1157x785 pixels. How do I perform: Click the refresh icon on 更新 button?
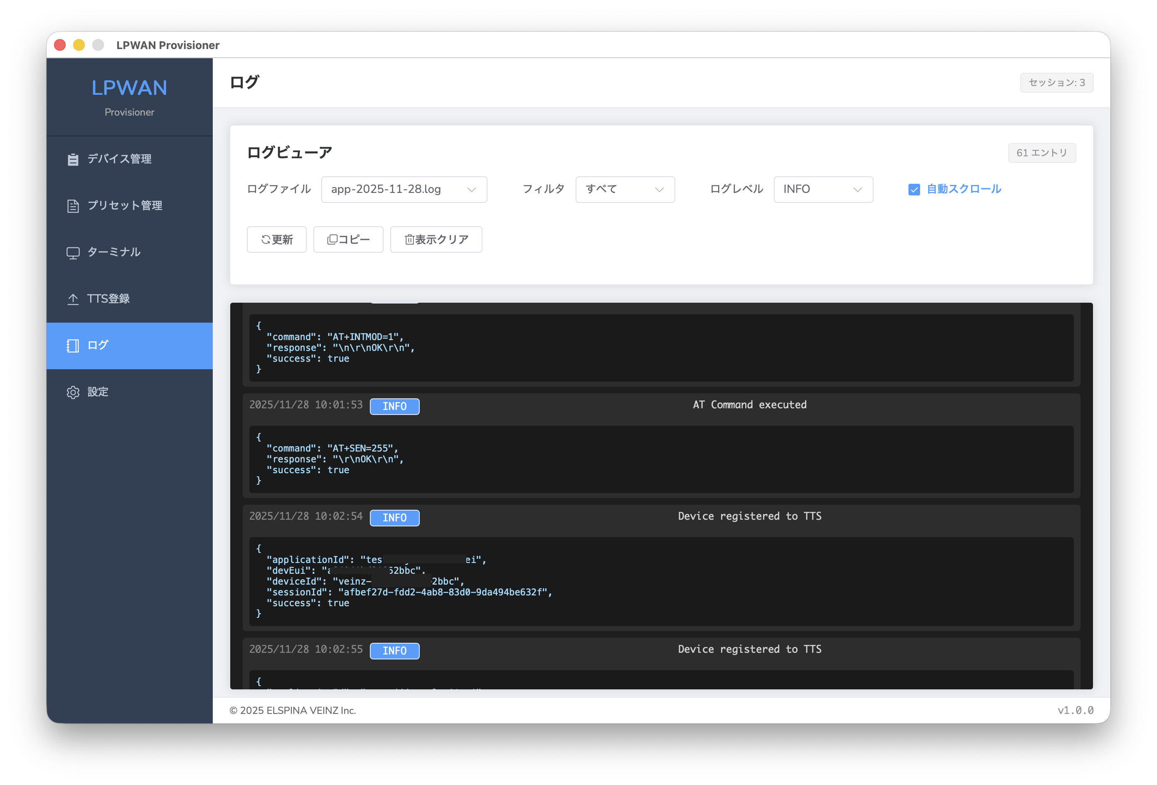click(x=266, y=239)
